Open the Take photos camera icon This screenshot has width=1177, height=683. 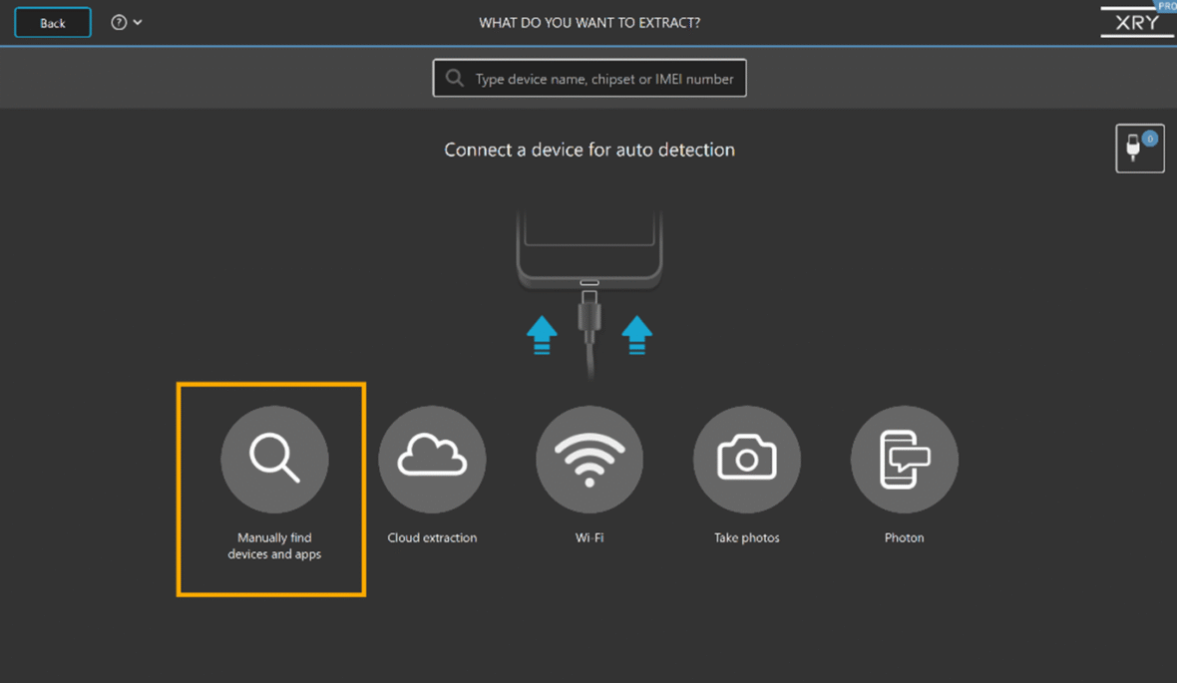coord(747,460)
